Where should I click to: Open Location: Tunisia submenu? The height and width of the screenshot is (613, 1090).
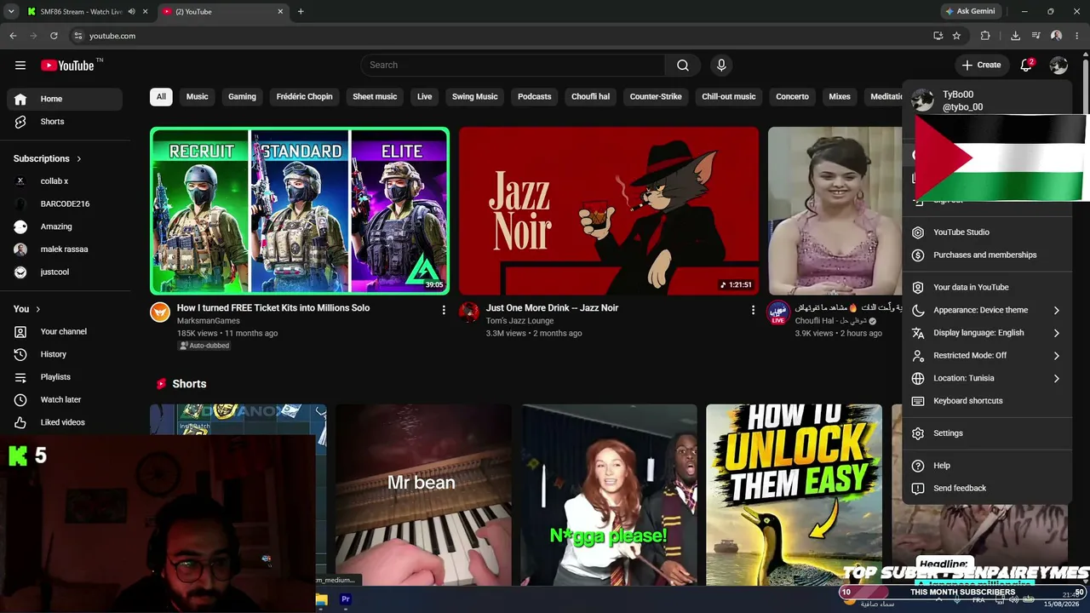(986, 378)
